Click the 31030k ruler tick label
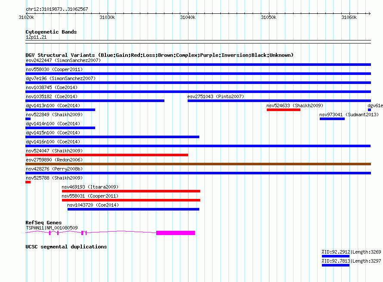383x282 pixels. pos(107,17)
